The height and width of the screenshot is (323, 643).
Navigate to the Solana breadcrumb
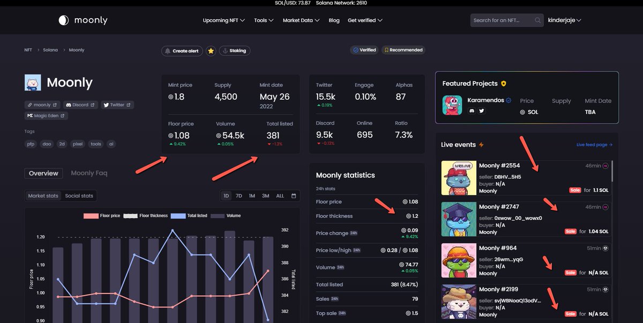click(51, 50)
